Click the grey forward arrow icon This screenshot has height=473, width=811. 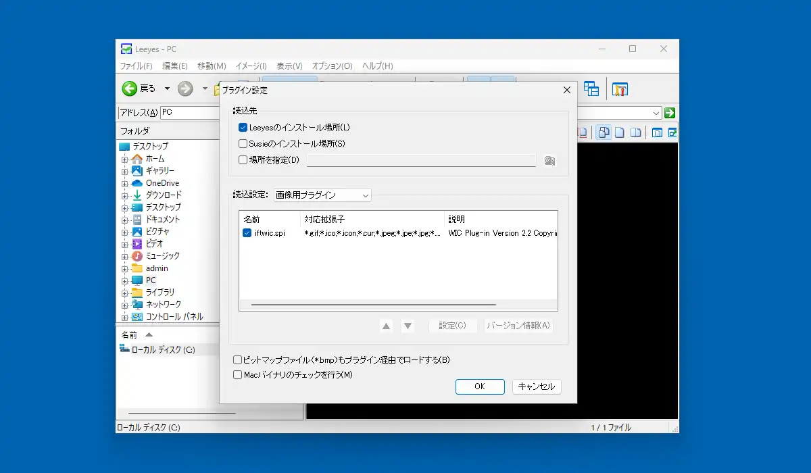point(185,89)
